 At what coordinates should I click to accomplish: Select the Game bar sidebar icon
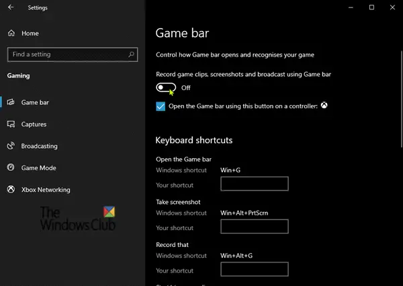point(11,102)
